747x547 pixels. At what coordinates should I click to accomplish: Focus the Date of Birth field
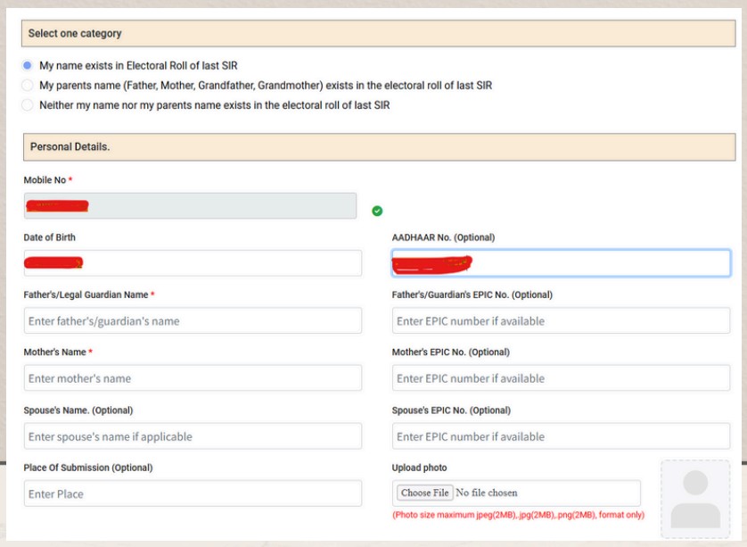click(193, 263)
